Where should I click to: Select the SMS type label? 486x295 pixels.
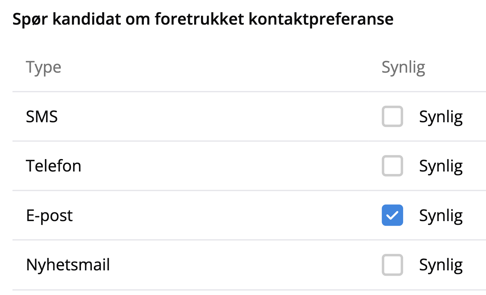(42, 117)
